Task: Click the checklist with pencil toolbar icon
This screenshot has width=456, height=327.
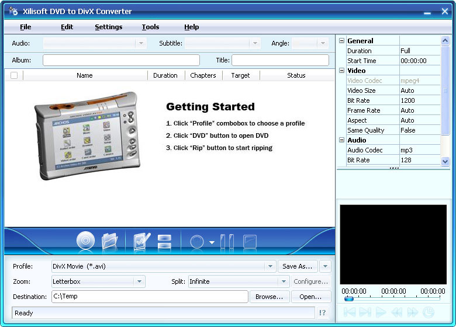Action: 141,241
